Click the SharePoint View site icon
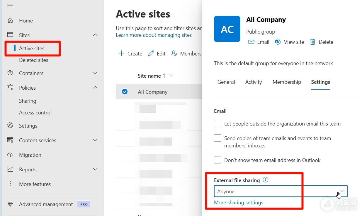The height and width of the screenshot is (216, 362). pyautogui.click(x=278, y=42)
